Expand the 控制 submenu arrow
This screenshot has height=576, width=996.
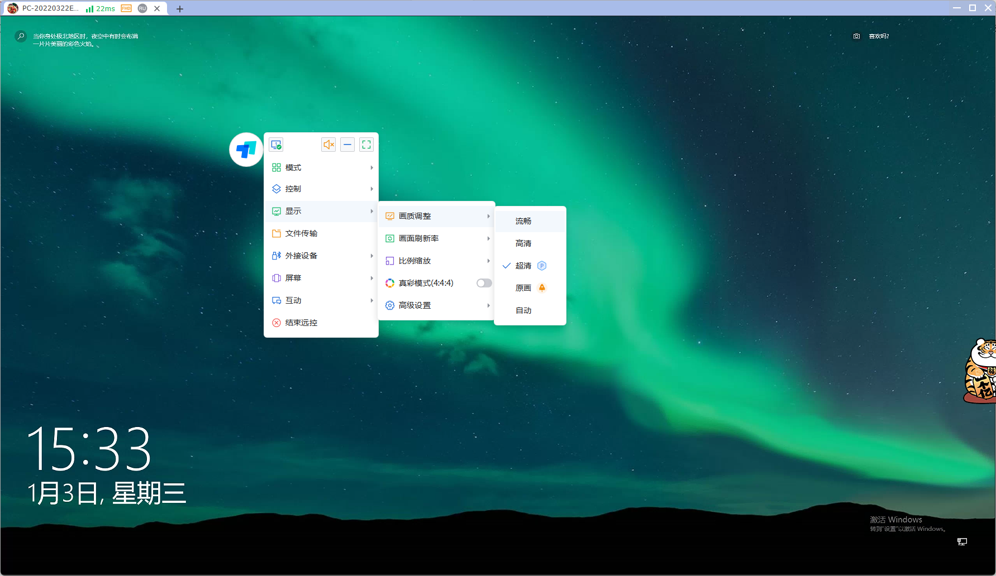click(x=371, y=189)
